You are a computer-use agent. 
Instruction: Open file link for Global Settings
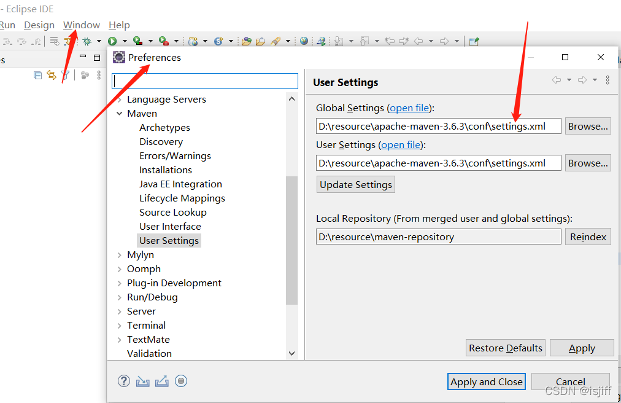pos(409,108)
